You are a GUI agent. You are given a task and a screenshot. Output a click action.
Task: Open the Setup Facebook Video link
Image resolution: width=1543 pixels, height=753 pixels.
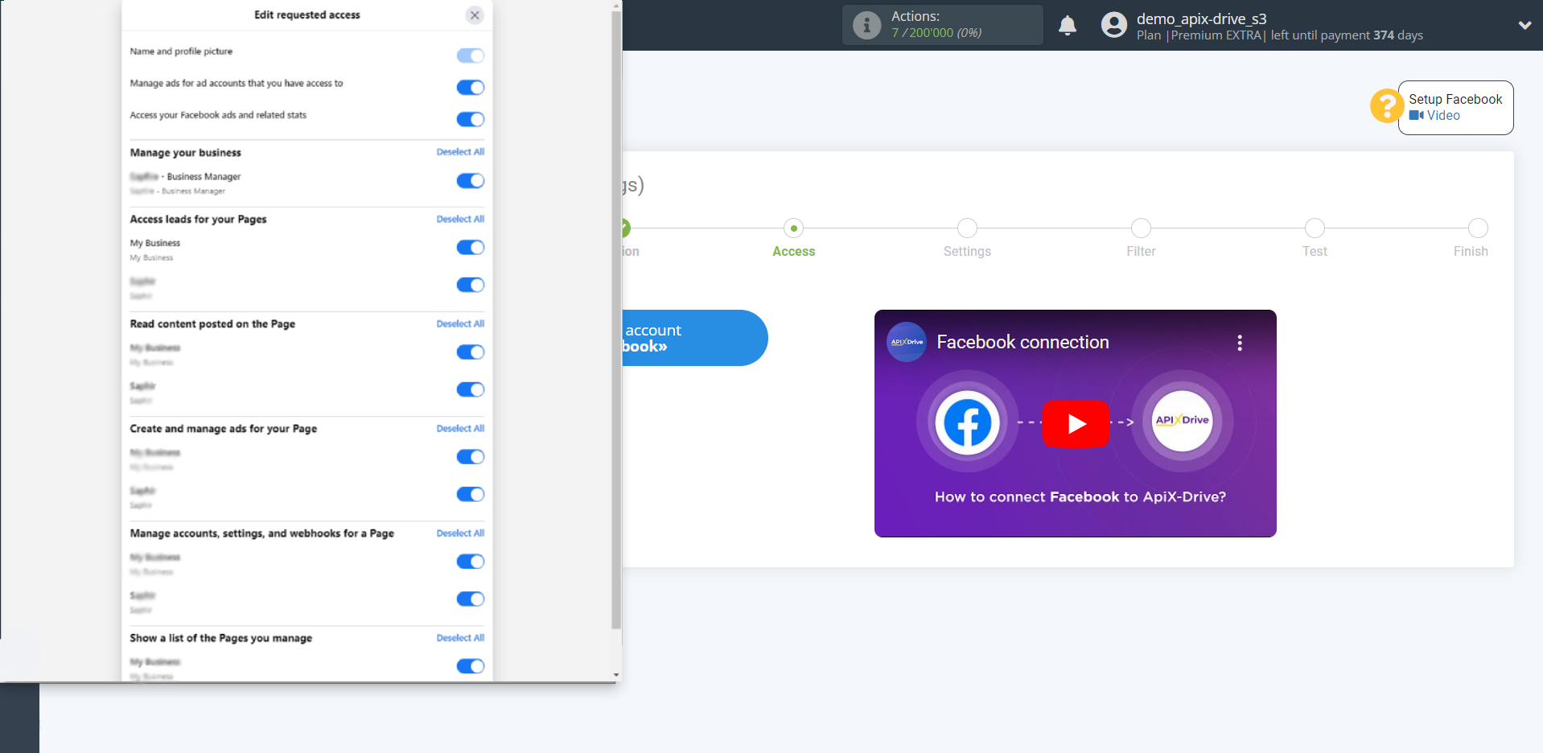coord(1434,116)
